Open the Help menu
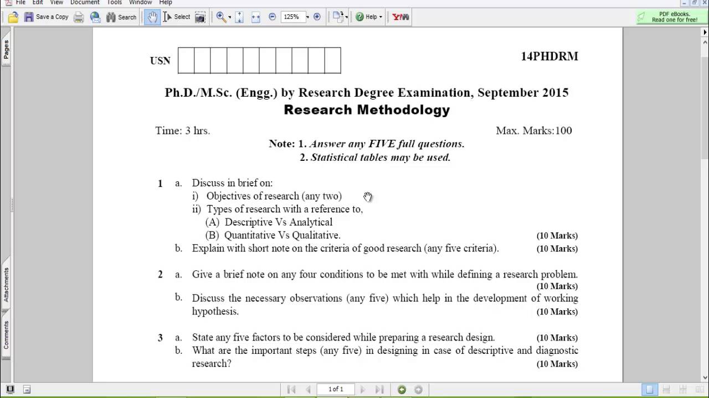709x398 pixels. [166, 3]
